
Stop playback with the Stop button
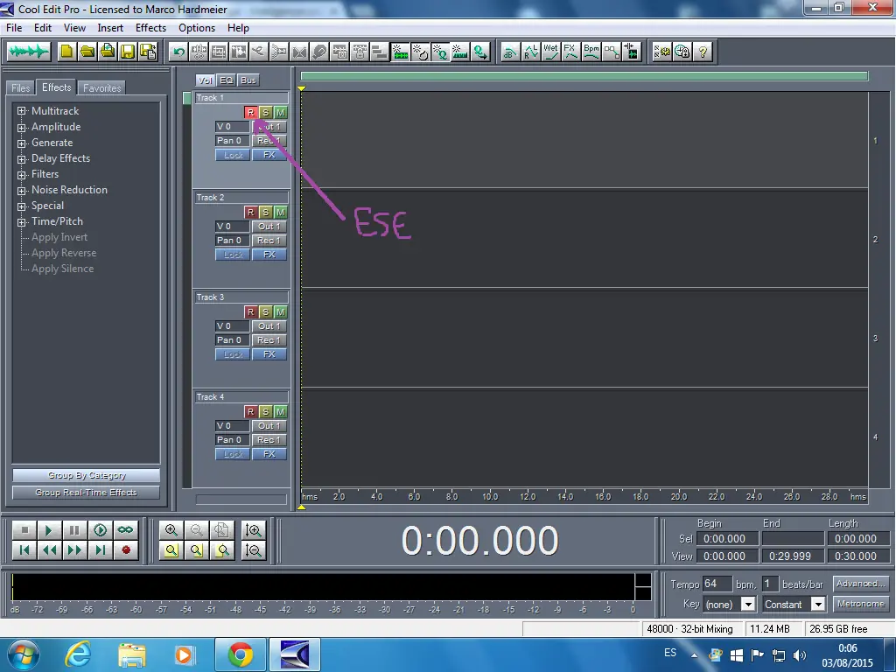click(24, 530)
